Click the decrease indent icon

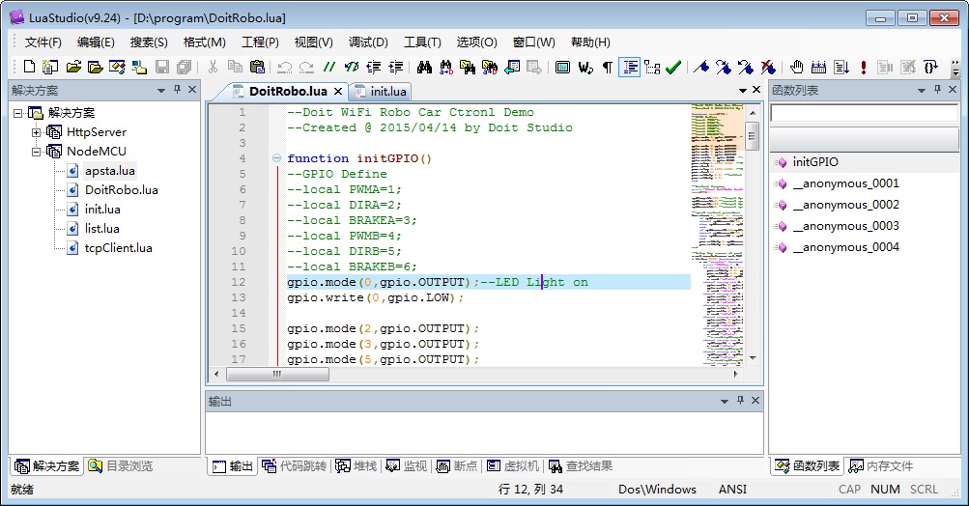click(373, 67)
